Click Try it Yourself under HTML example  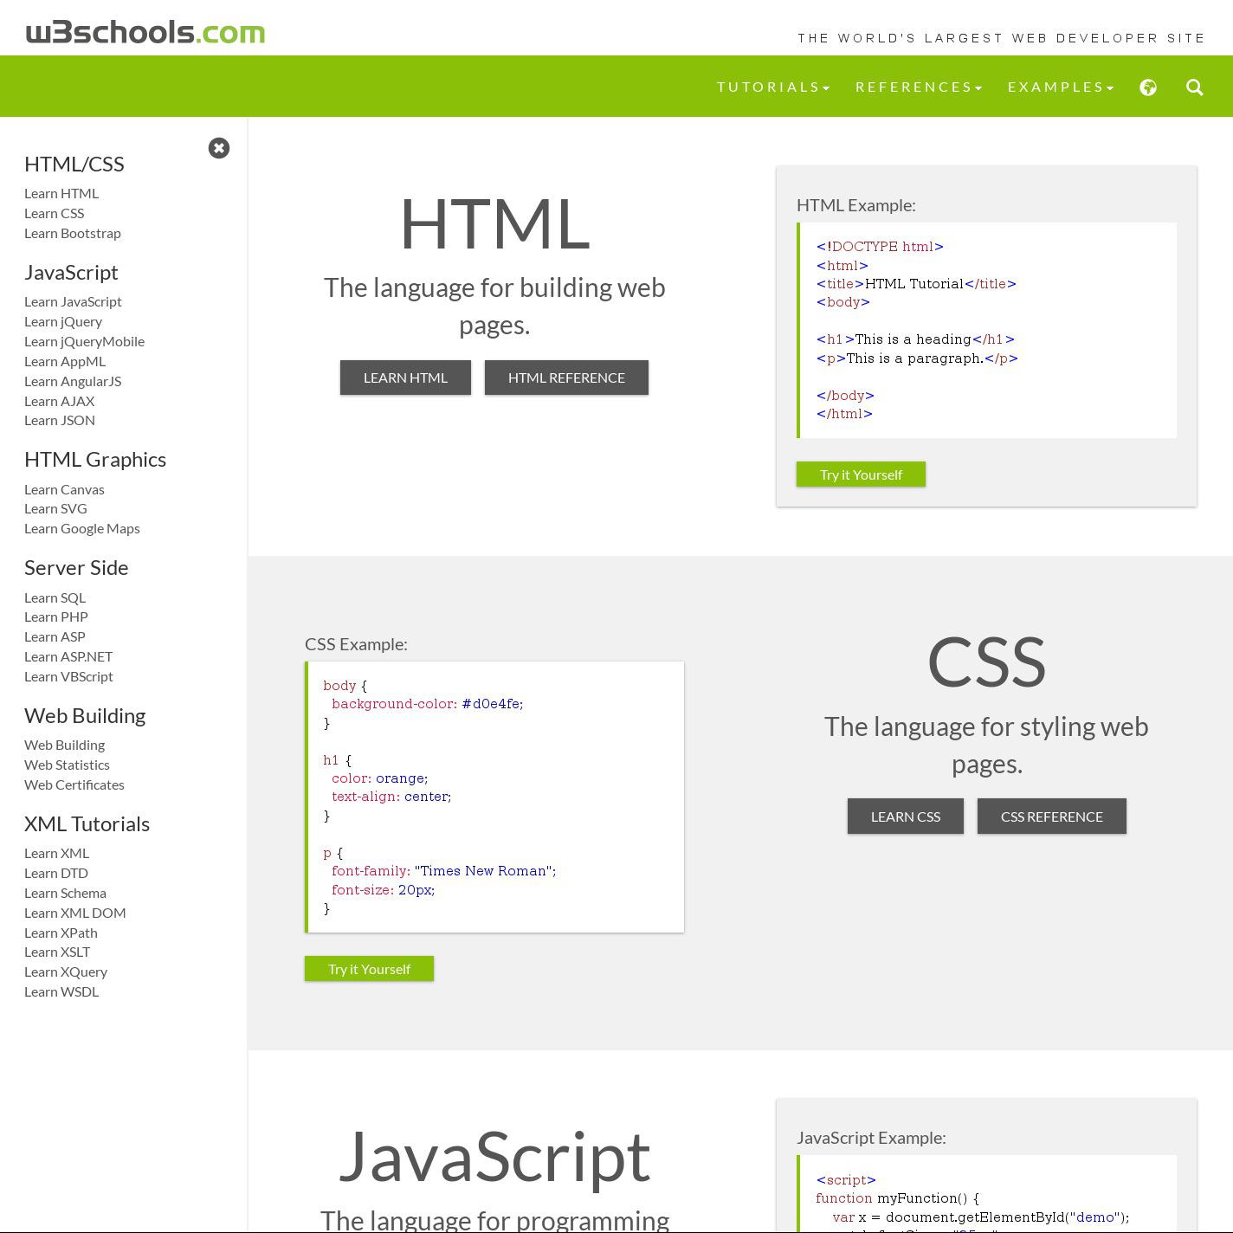861,474
